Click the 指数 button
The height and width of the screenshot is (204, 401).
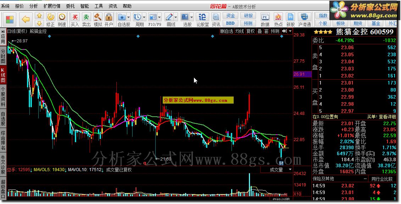[323, 16]
